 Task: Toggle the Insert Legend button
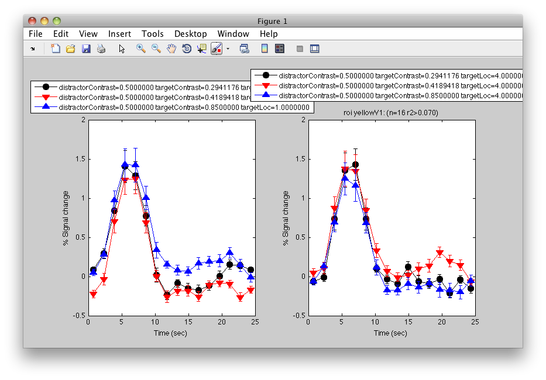[279, 49]
